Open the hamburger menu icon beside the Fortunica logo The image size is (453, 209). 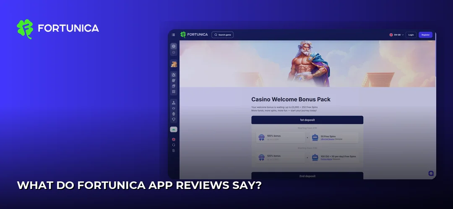(x=173, y=35)
